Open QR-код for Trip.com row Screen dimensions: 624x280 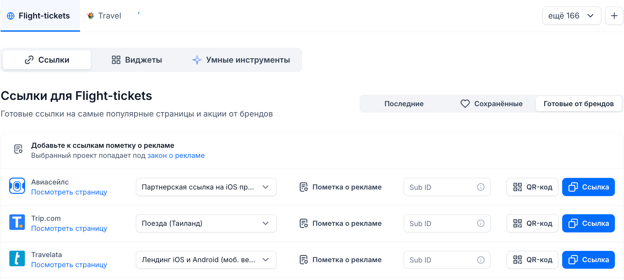tap(532, 223)
